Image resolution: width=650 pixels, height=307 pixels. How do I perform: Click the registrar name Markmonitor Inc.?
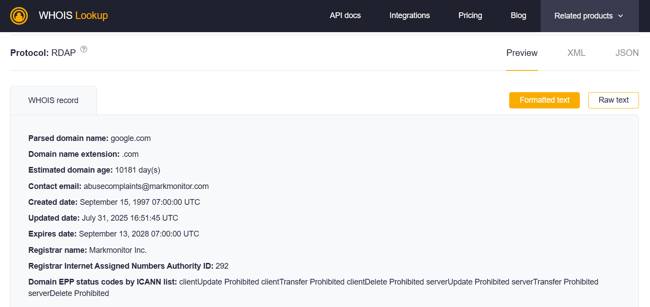click(x=118, y=250)
